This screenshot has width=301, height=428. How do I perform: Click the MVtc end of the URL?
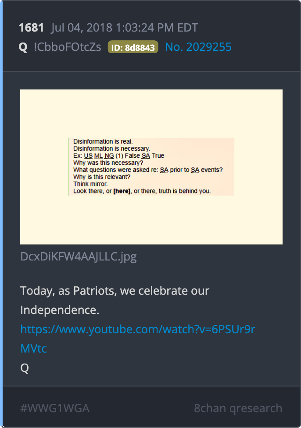click(x=34, y=349)
